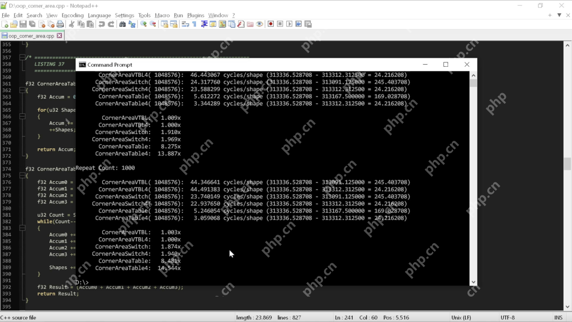572x322 pixels.
Task: Start macro recording with the red dot icon
Action: point(271,24)
